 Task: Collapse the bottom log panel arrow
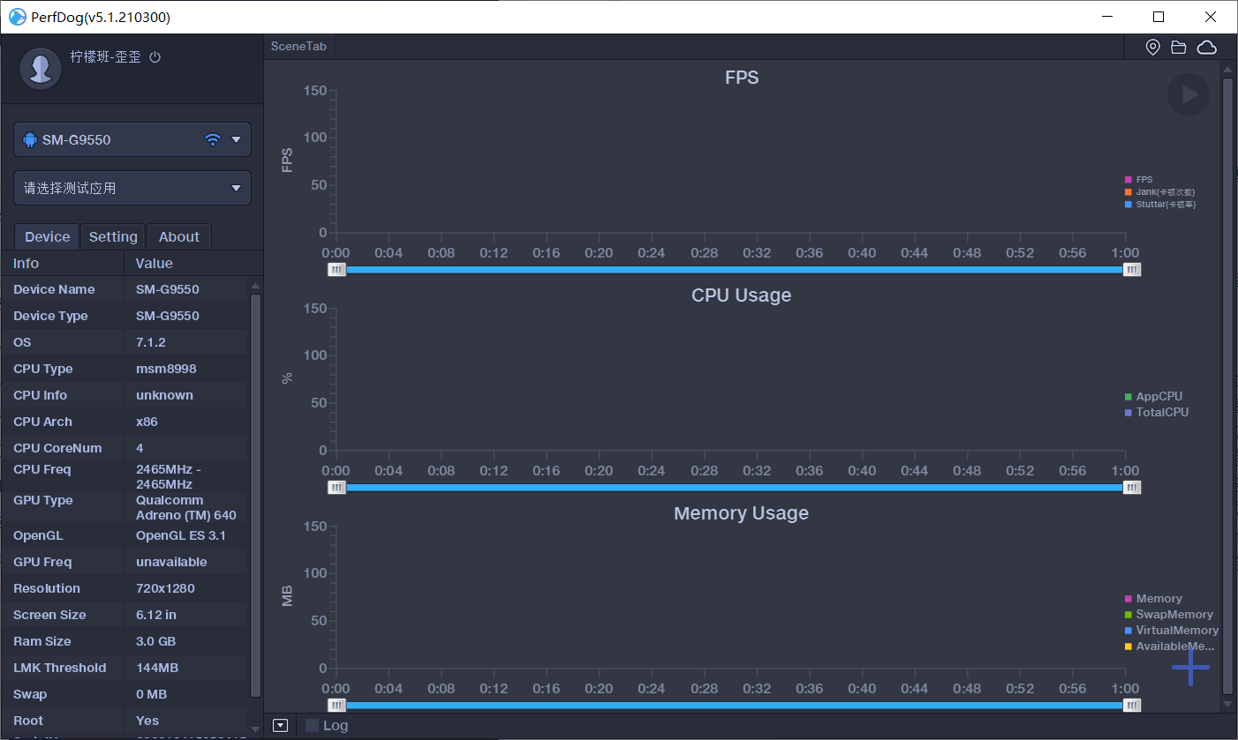(x=281, y=725)
